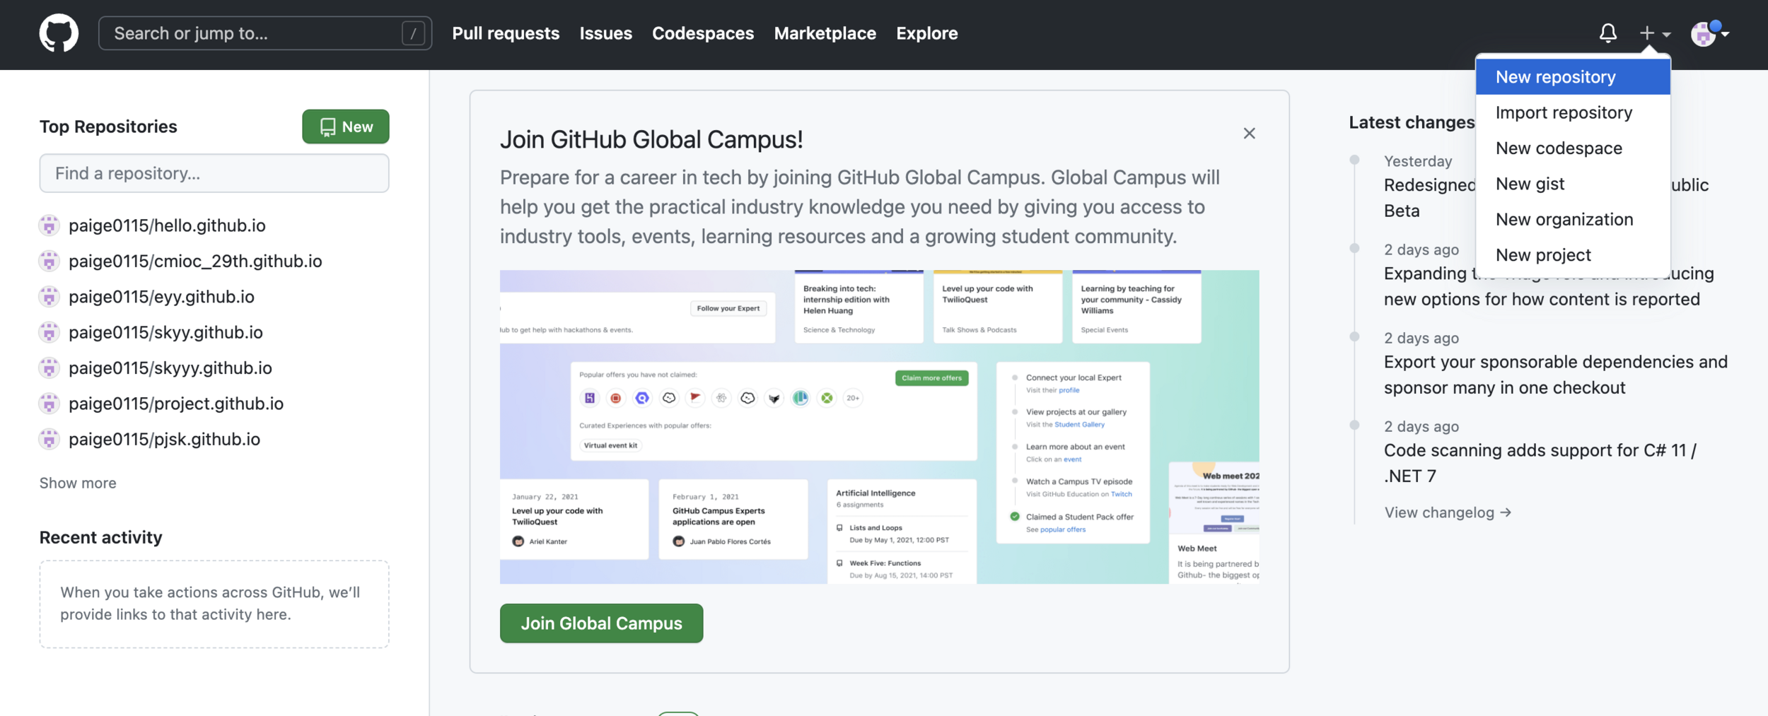Focus Find a repository field

(214, 173)
